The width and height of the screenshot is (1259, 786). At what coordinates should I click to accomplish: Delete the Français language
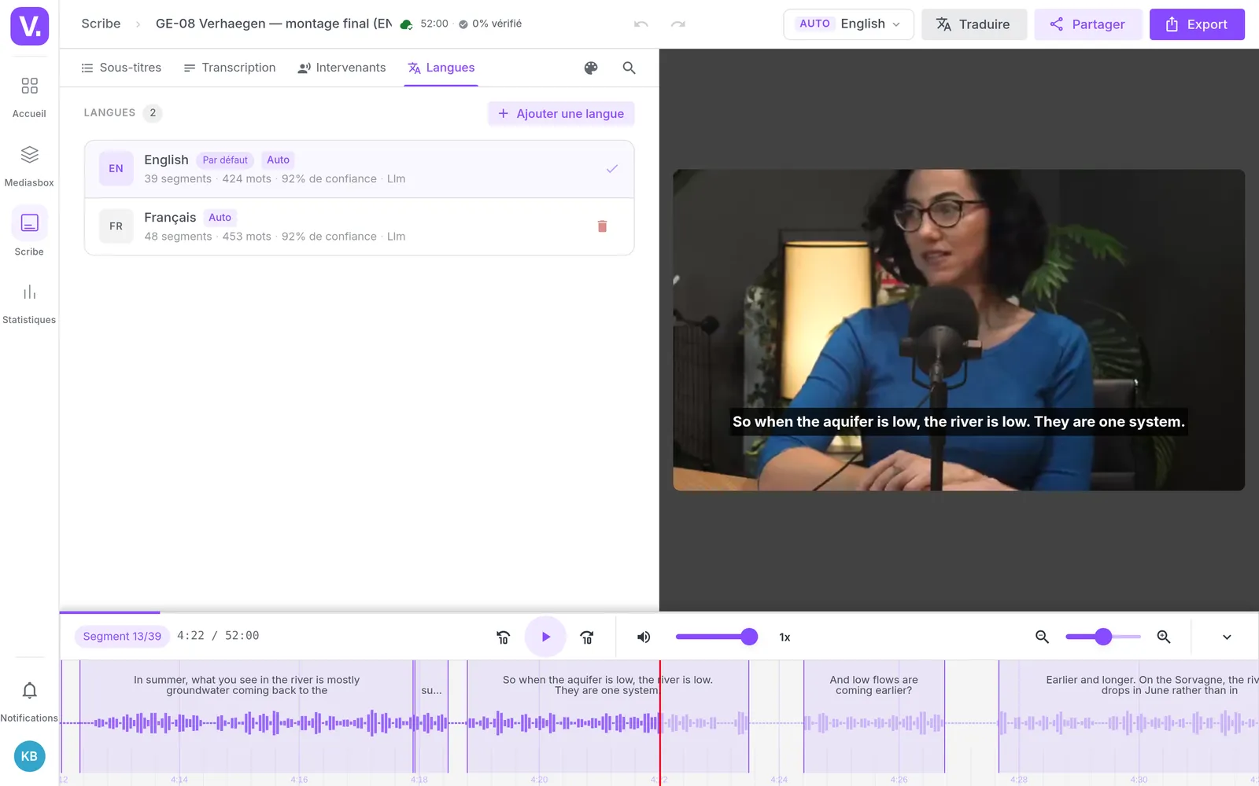[x=602, y=226]
